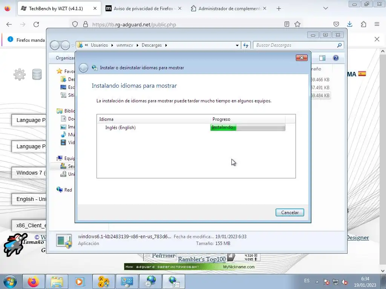This screenshot has height=289, width=386.
Task: Click Usuarios in the Explorer breadcrumb
Action: (x=99, y=45)
